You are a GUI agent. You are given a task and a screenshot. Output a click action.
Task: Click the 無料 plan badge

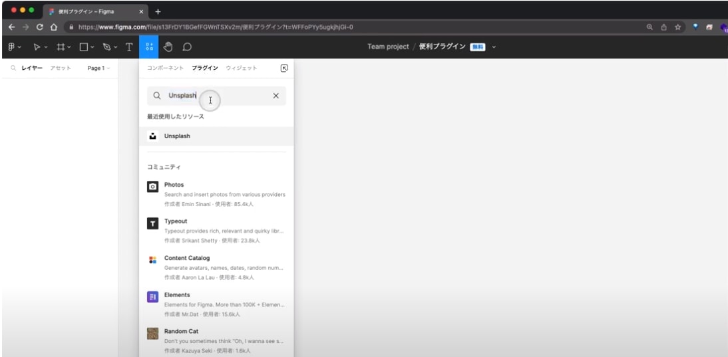477,47
